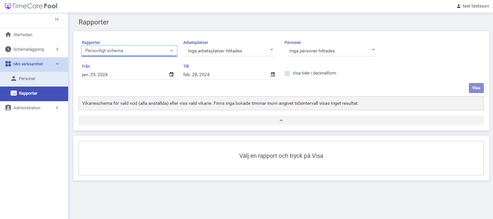Expand the Administration menu item
This screenshot has width=493, height=219.
click(34, 108)
